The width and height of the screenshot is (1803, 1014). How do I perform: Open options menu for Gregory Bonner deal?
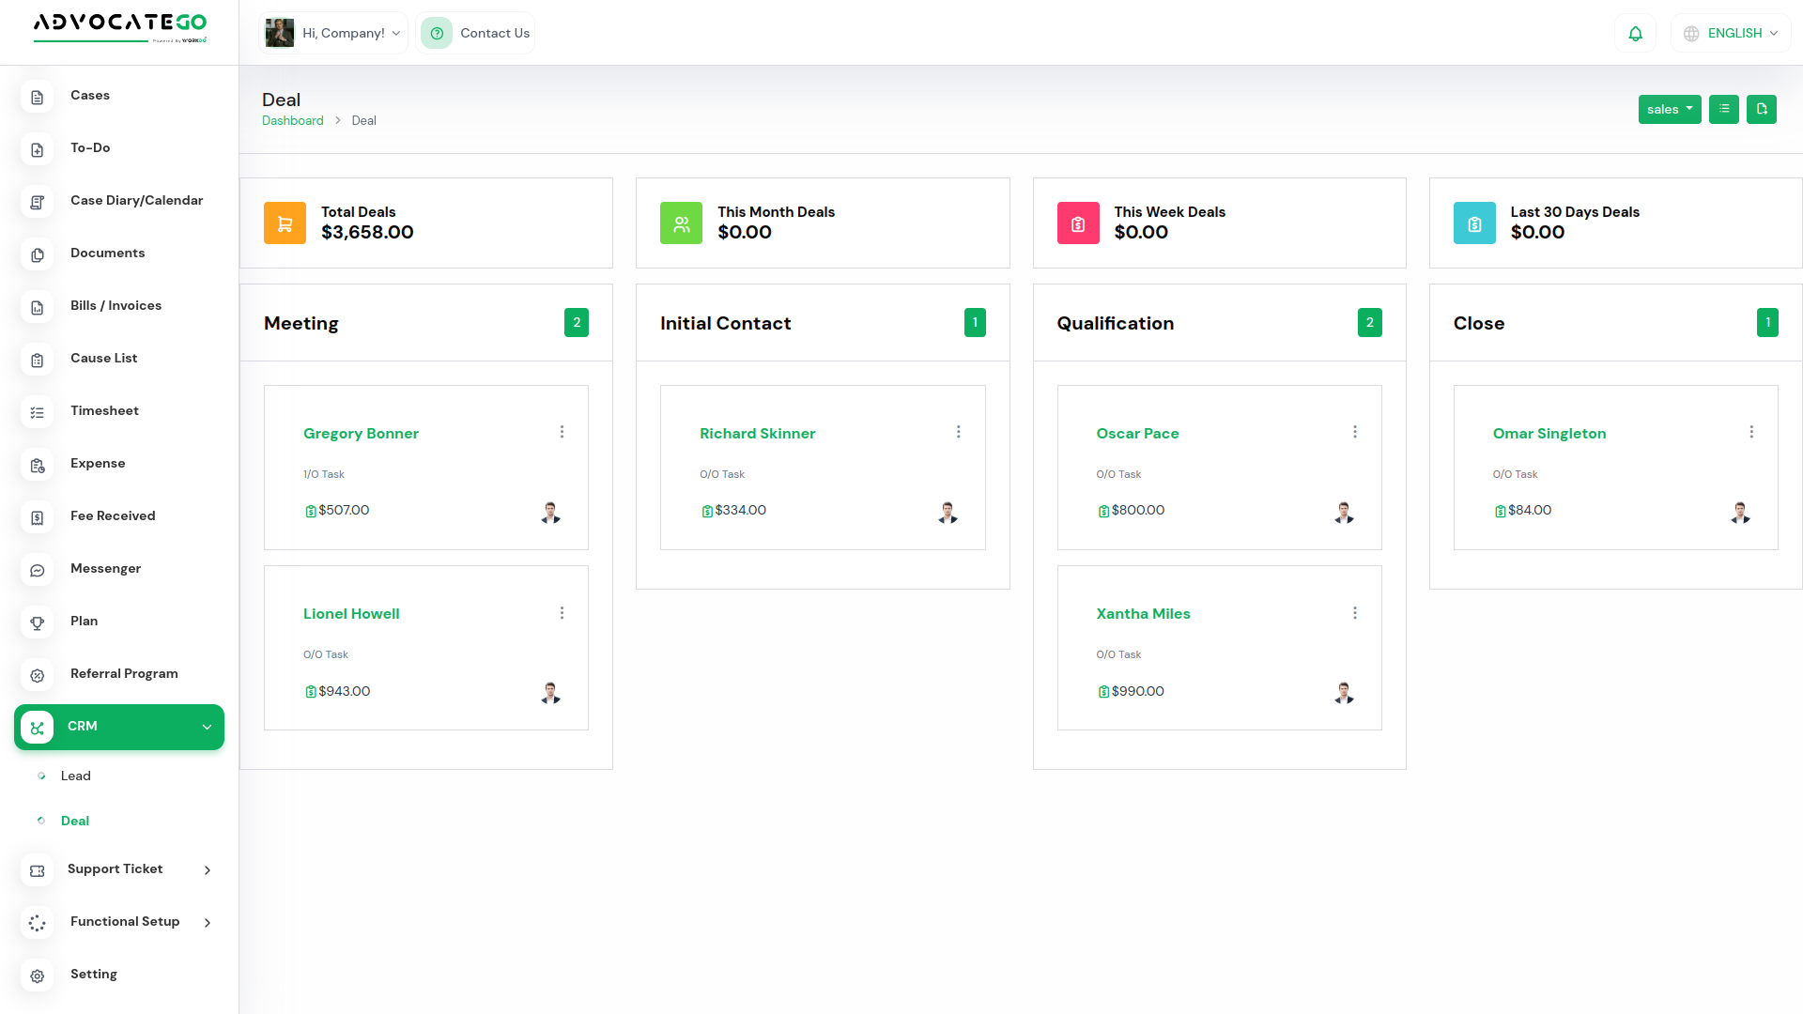click(562, 432)
